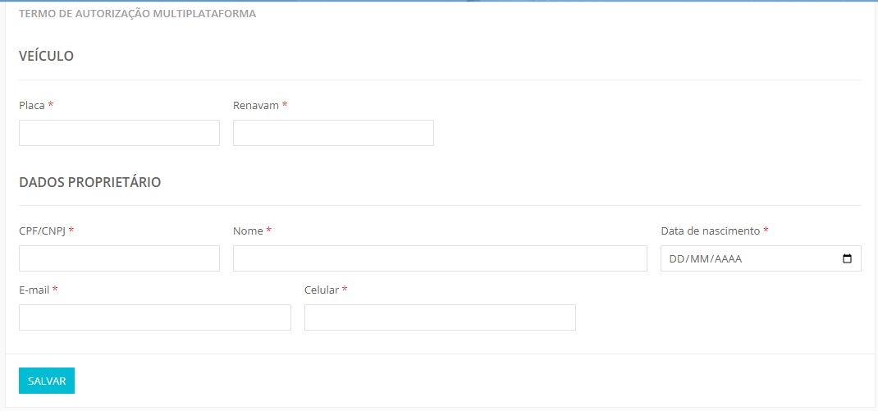Click the VEÍCULO section heading

[x=47, y=56]
